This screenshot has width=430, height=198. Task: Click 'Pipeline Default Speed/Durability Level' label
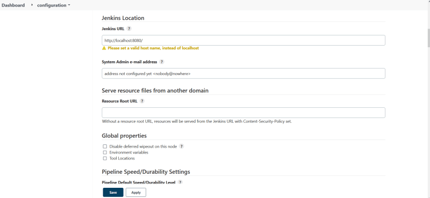[139, 182]
